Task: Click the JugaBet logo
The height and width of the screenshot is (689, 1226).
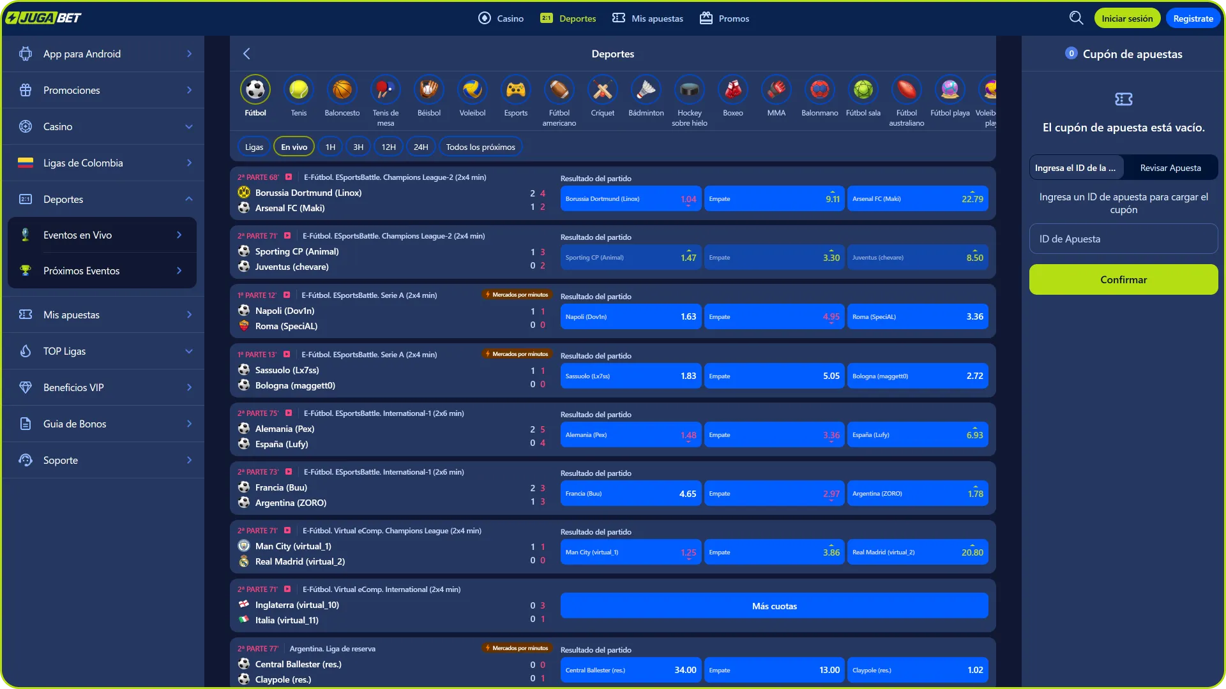Action: pos(43,18)
